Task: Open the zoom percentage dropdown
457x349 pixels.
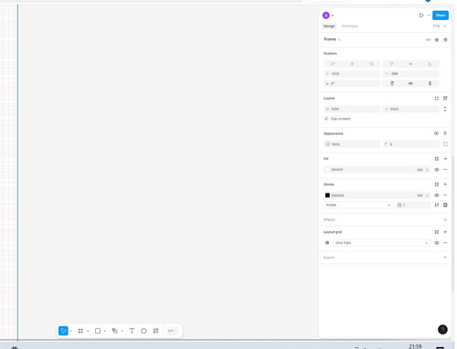Action: point(440,26)
